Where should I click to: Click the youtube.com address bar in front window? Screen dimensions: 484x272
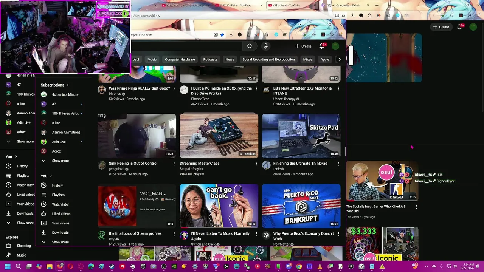pyautogui.click(x=172, y=35)
